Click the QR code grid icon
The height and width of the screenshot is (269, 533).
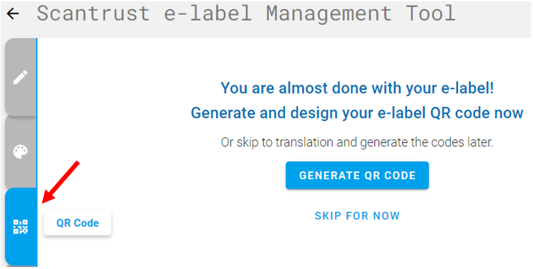pyautogui.click(x=20, y=226)
